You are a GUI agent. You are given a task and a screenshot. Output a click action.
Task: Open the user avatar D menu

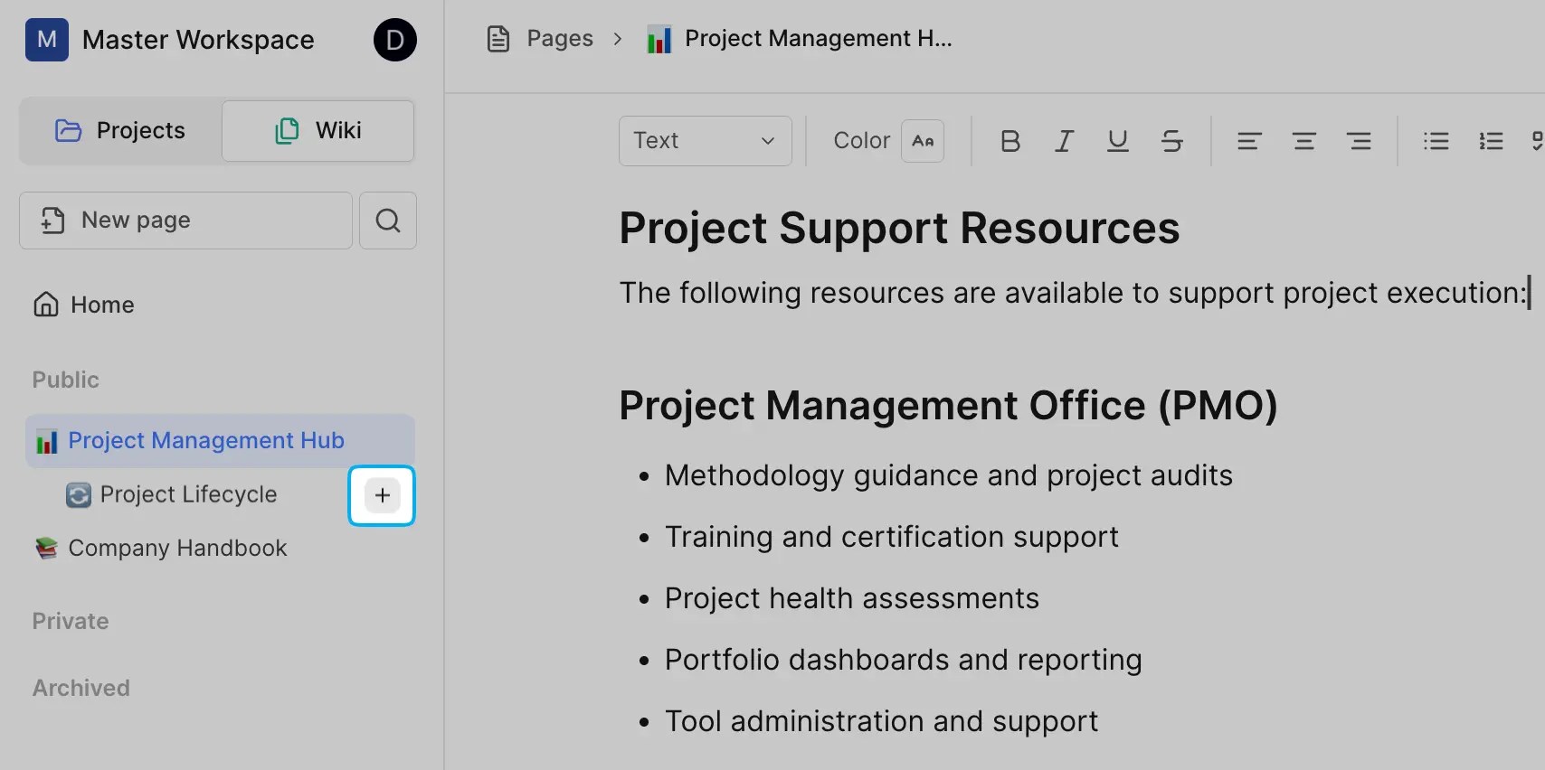tap(395, 40)
